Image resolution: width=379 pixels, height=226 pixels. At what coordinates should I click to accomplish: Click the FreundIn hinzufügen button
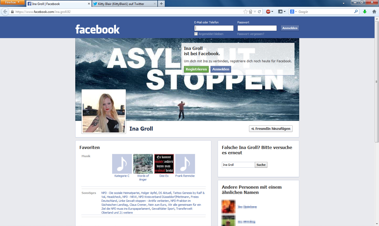tap(271, 129)
